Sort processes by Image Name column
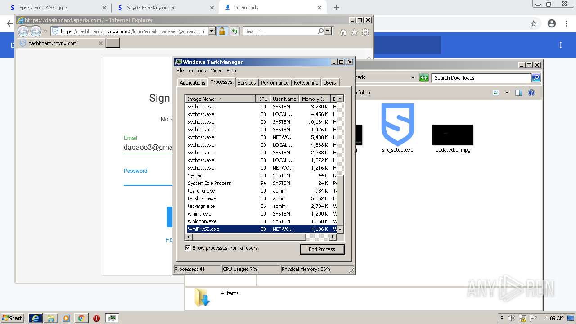 [x=220, y=99]
